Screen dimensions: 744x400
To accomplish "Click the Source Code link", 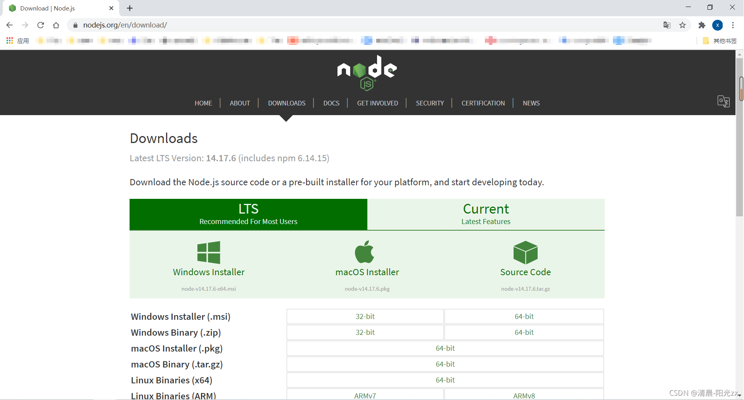I will [526, 272].
